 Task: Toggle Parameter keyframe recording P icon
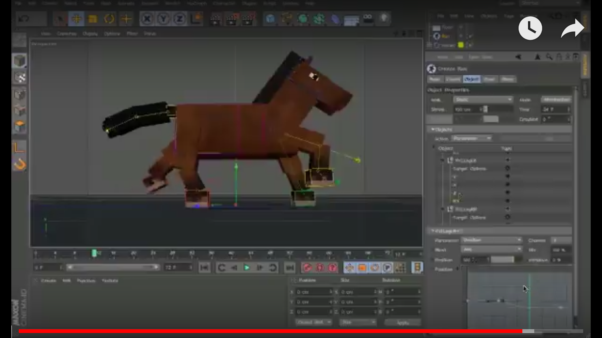[x=388, y=268]
